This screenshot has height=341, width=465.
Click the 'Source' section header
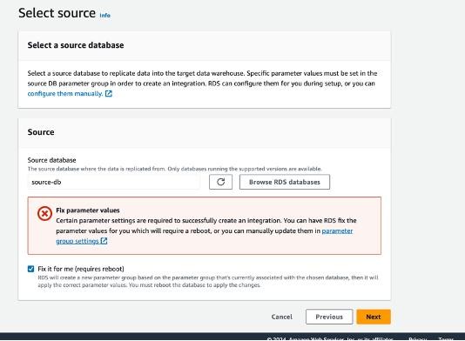coord(41,132)
